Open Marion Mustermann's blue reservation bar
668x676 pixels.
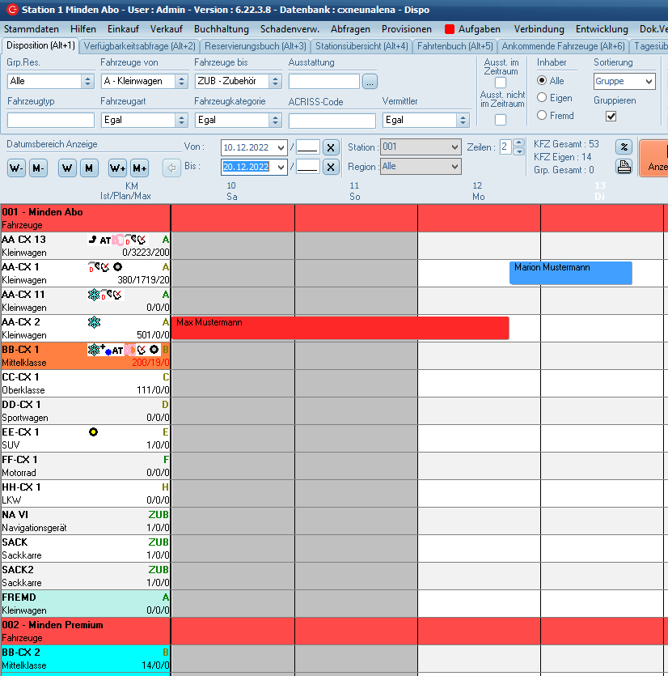coord(570,274)
